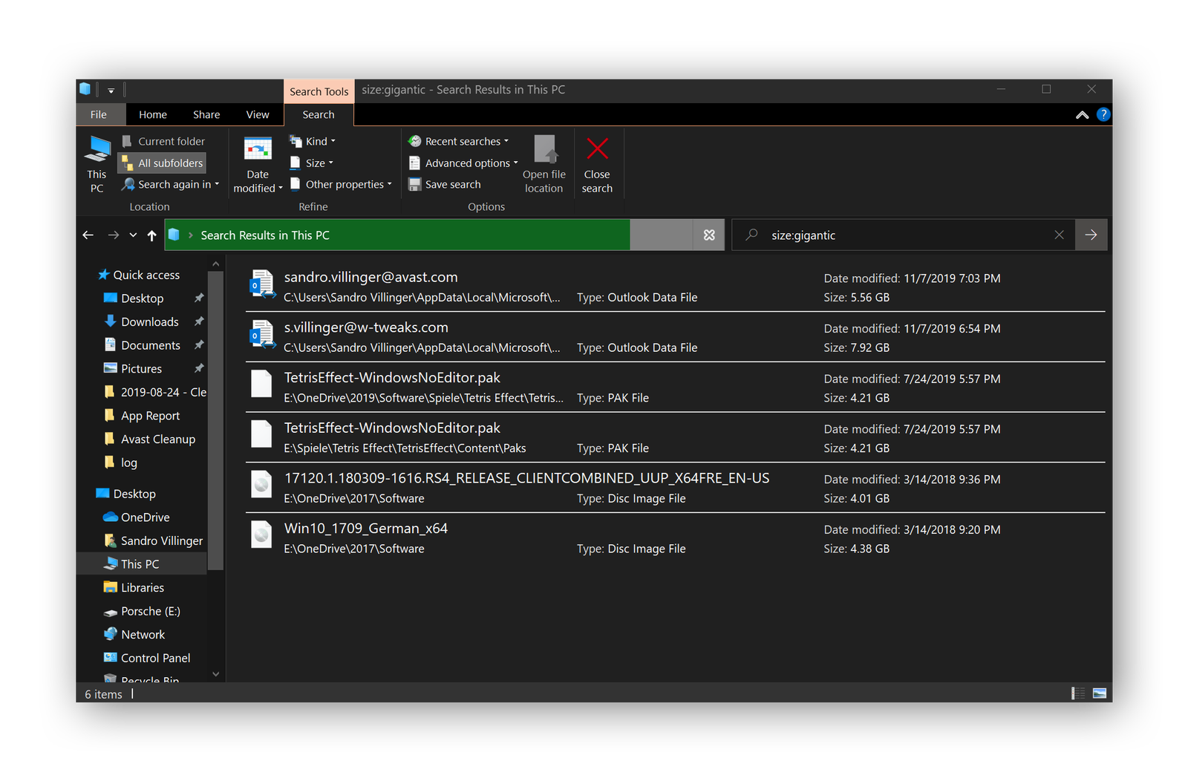Open the File menu tab
This screenshot has width=1188, height=781.
99,115
